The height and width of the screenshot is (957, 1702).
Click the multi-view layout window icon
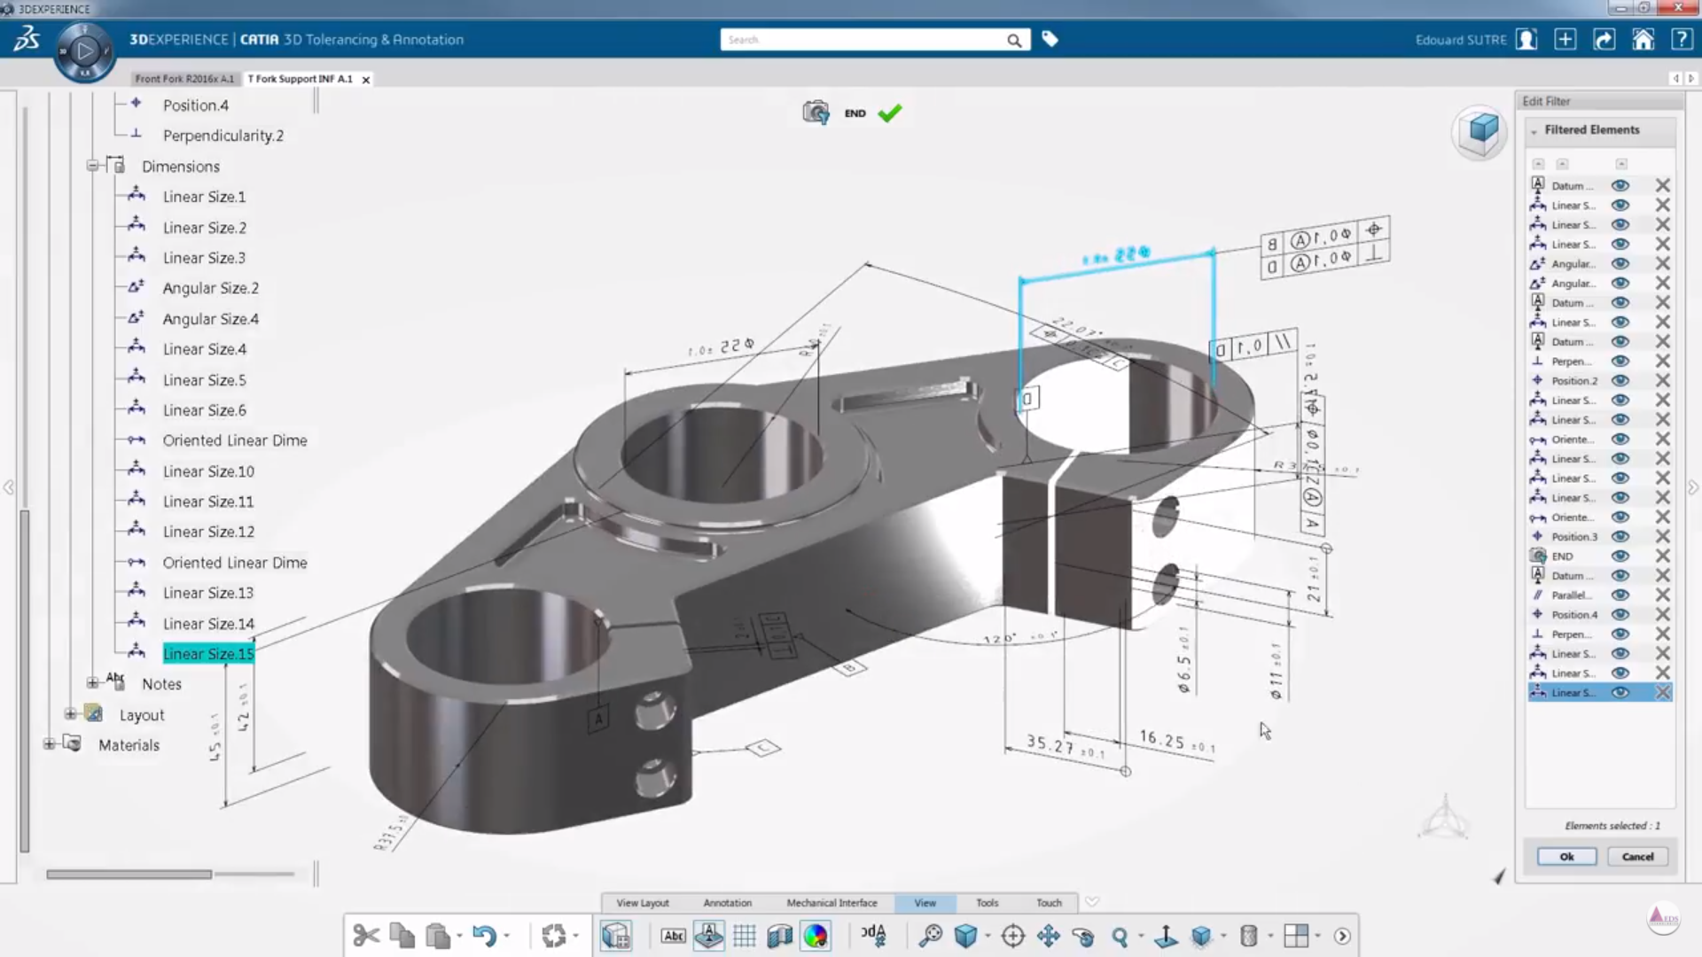pyautogui.click(x=1296, y=936)
